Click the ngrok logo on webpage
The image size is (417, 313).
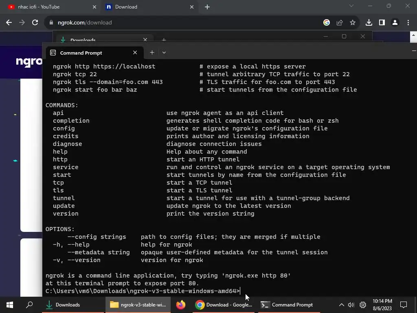point(29,62)
